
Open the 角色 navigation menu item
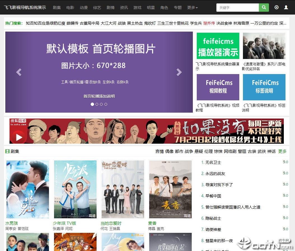[164, 8]
